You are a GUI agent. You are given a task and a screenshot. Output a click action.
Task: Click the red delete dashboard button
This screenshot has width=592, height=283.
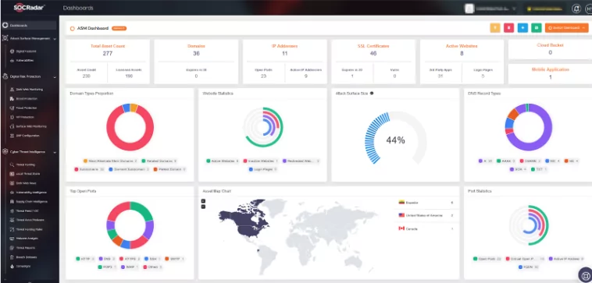coord(508,28)
